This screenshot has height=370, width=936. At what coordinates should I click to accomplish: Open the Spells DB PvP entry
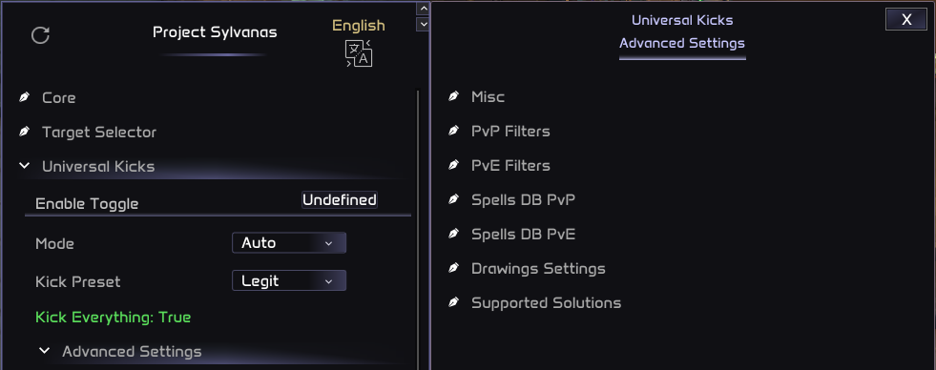523,200
